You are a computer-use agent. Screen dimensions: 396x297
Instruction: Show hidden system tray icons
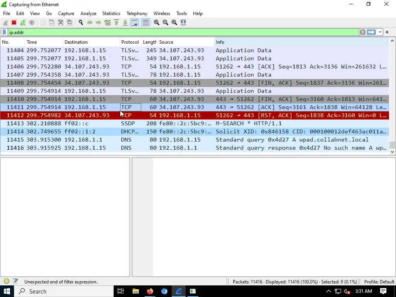[328, 291]
